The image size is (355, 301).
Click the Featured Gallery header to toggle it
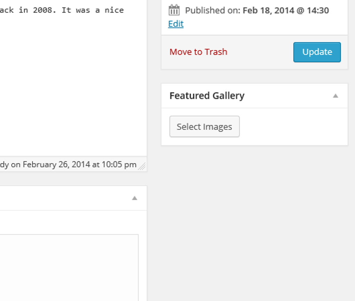(207, 96)
